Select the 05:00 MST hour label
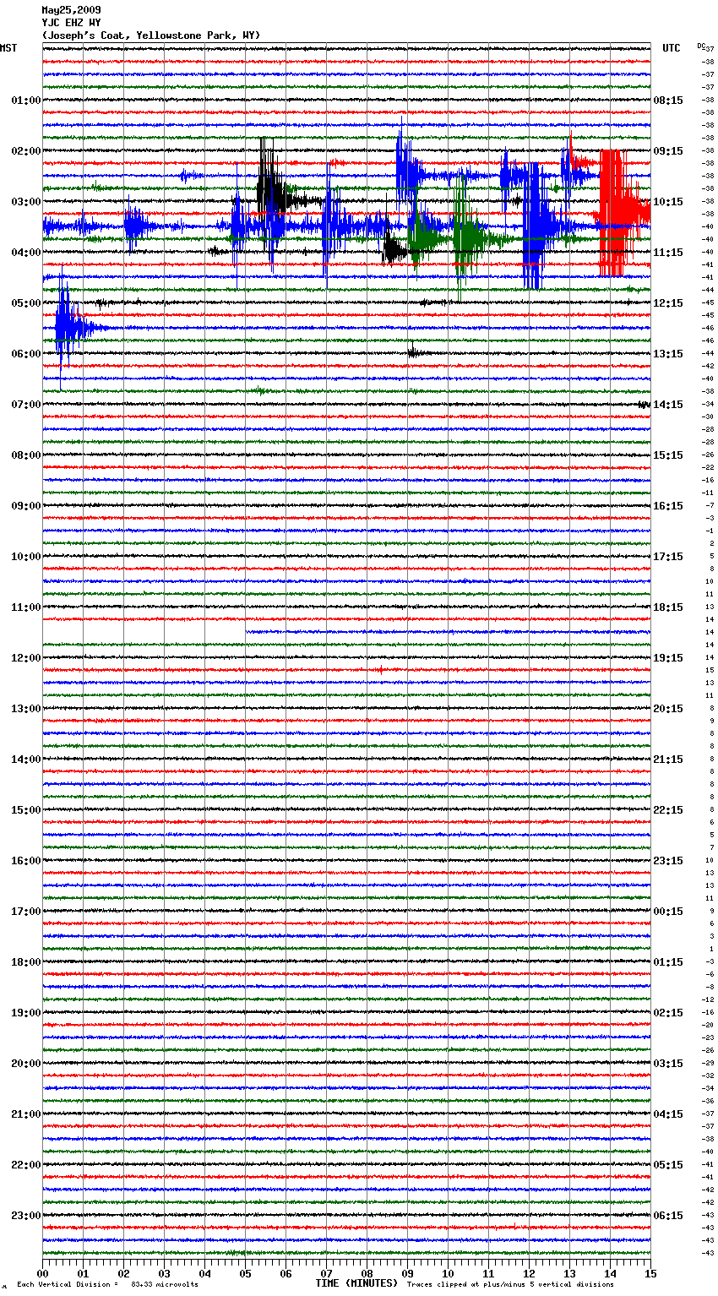 pos(26,303)
